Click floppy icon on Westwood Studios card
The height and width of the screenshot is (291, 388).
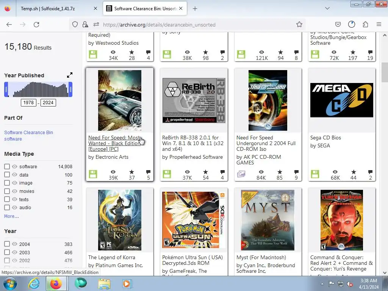pyautogui.click(x=93, y=55)
